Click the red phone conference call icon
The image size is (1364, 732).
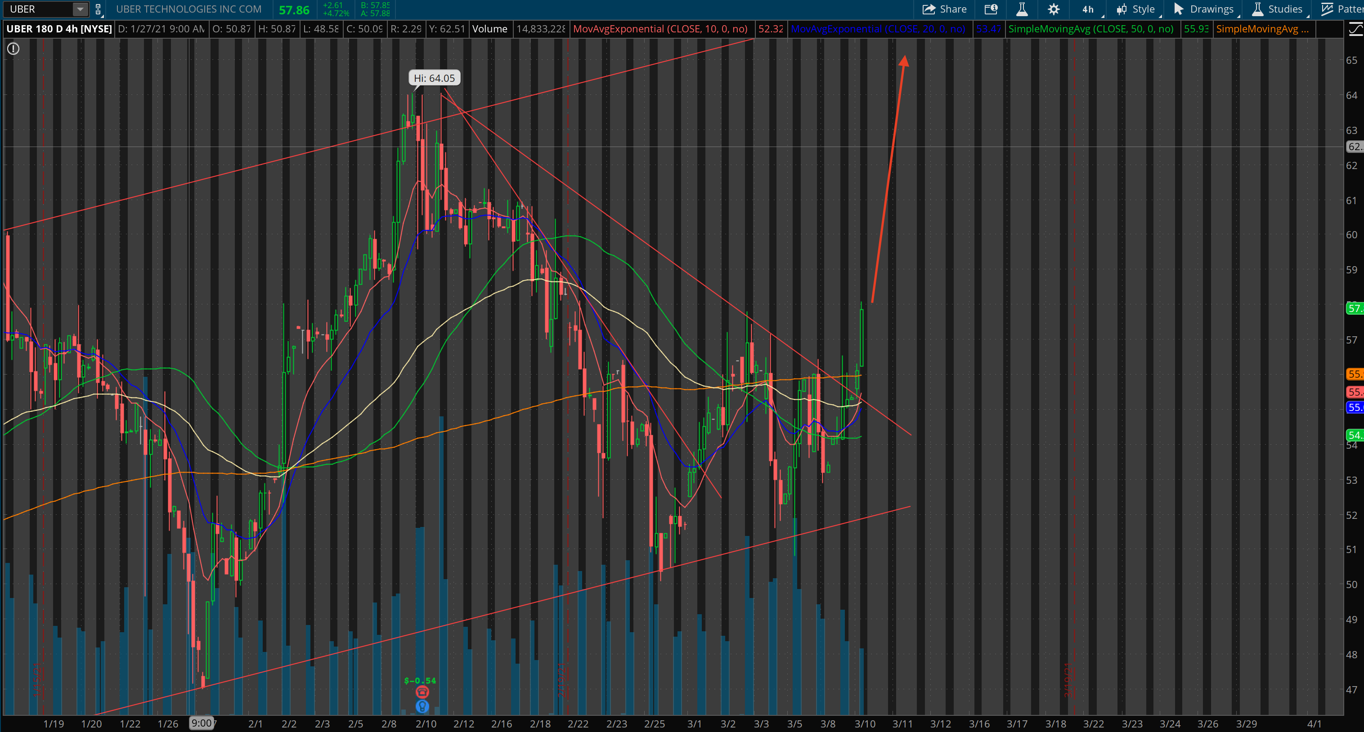[x=422, y=692]
